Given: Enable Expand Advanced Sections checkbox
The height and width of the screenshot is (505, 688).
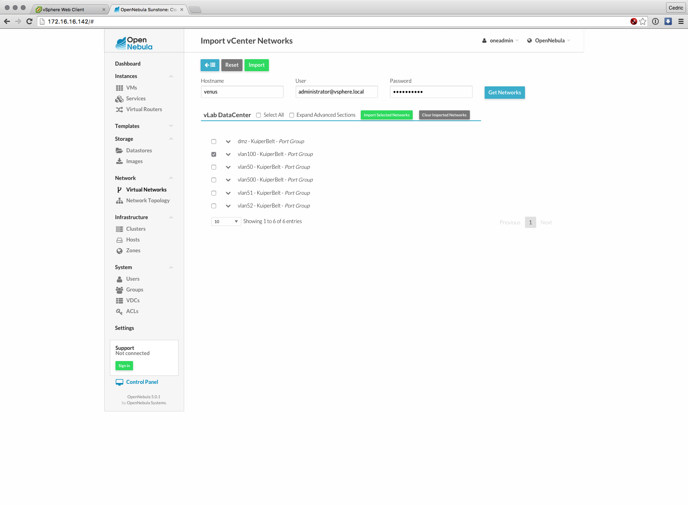Looking at the screenshot, I should click(292, 115).
